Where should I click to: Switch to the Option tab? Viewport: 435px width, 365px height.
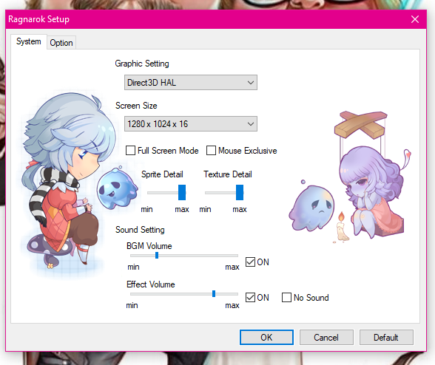click(61, 43)
